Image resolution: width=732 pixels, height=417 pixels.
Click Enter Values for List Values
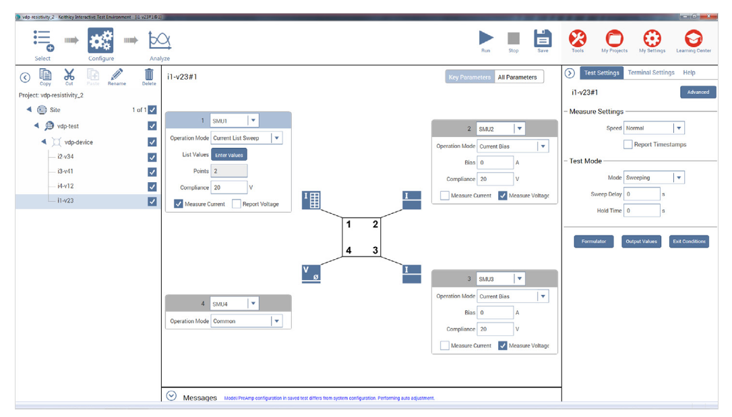229,155
